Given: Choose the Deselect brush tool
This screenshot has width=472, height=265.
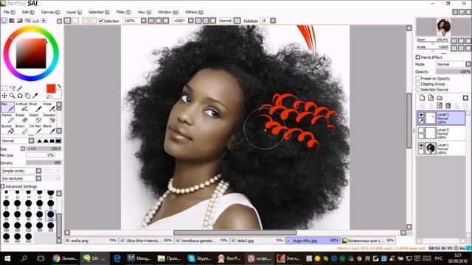Looking at the screenshot, I should [x=49, y=119].
